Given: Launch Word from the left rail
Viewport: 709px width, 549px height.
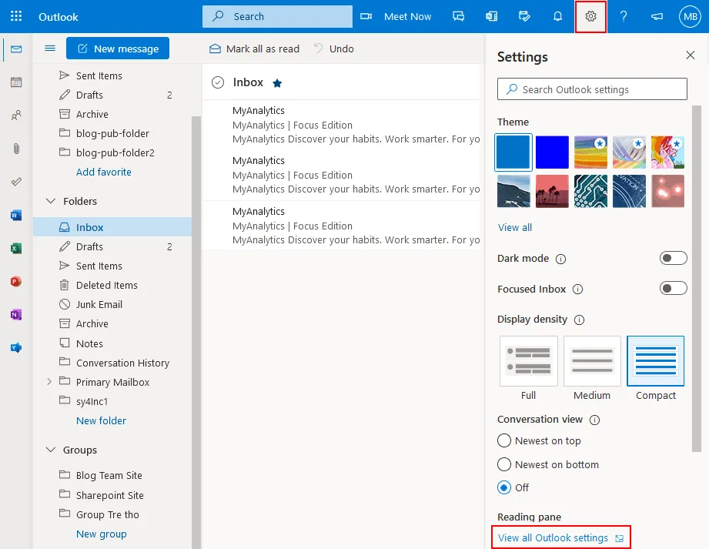Looking at the screenshot, I should [16, 216].
